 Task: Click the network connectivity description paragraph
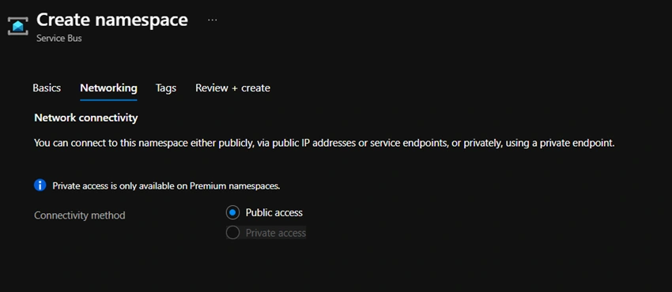324,143
